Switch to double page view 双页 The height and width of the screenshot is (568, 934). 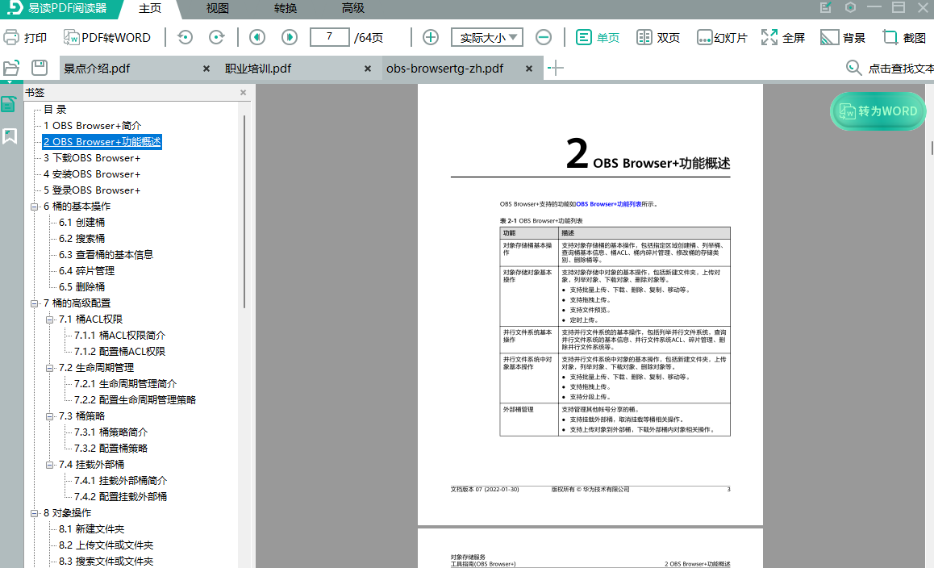[657, 38]
